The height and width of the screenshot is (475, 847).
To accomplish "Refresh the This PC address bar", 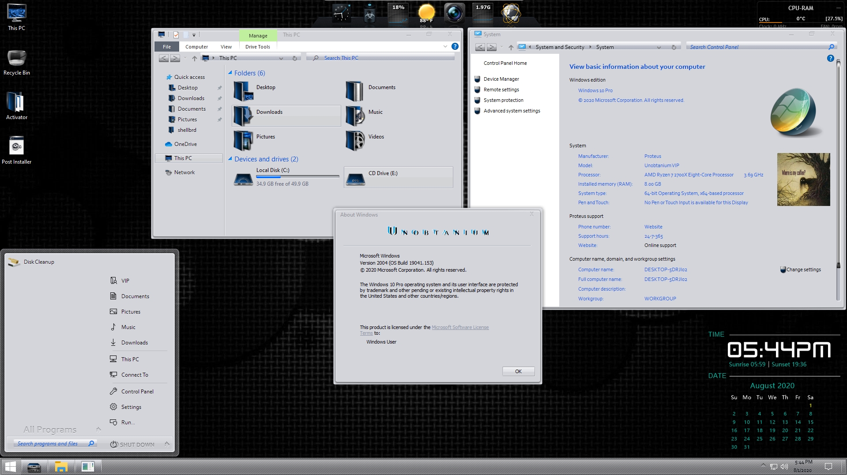I will pos(294,58).
